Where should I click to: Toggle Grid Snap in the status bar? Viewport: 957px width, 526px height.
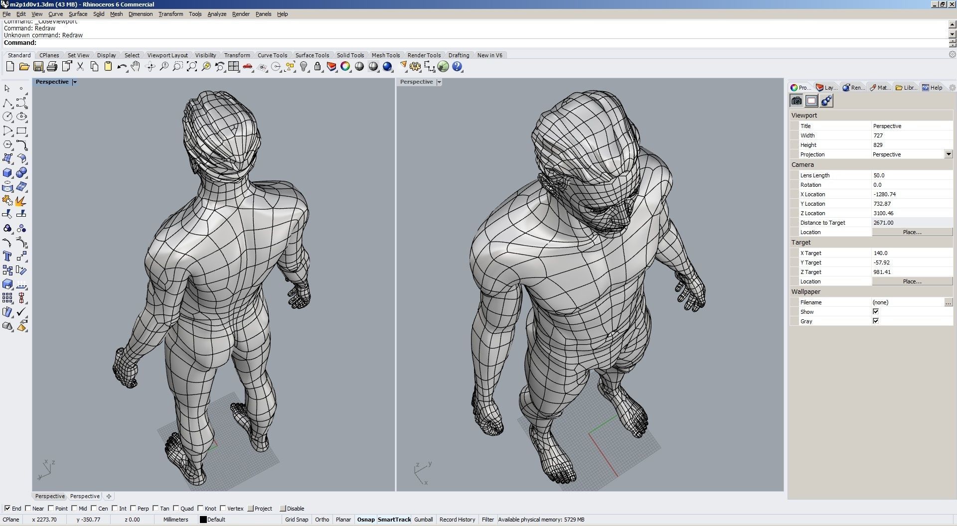[x=297, y=520]
